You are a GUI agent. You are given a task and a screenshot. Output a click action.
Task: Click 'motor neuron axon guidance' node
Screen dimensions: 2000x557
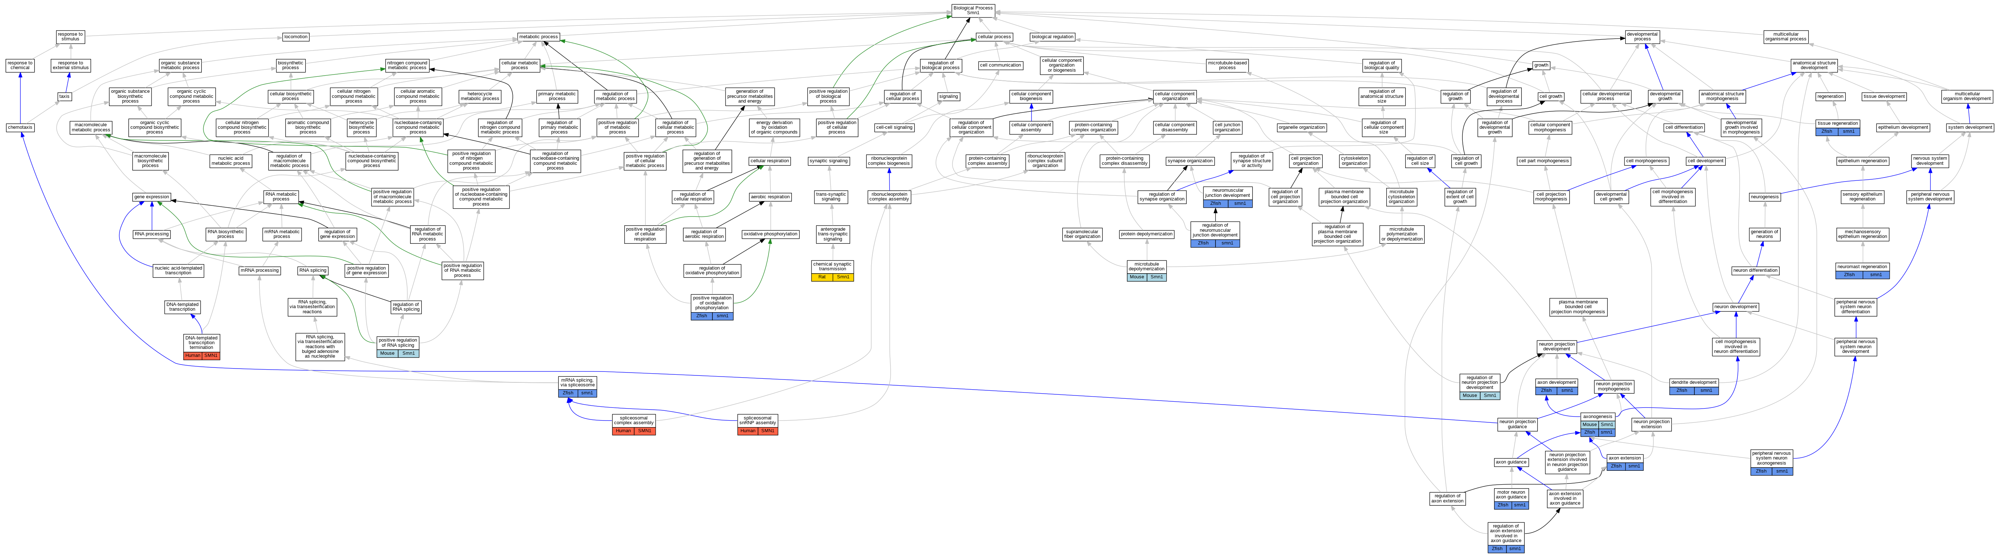click(x=1511, y=499)
